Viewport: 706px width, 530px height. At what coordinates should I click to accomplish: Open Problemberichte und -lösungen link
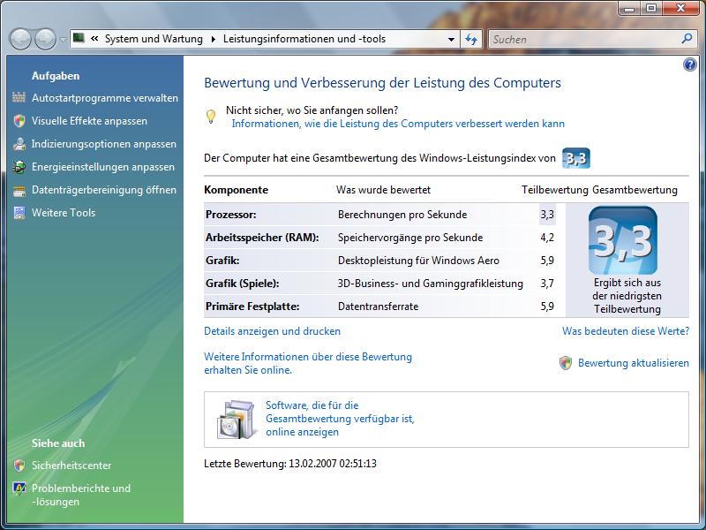point(80,495)
